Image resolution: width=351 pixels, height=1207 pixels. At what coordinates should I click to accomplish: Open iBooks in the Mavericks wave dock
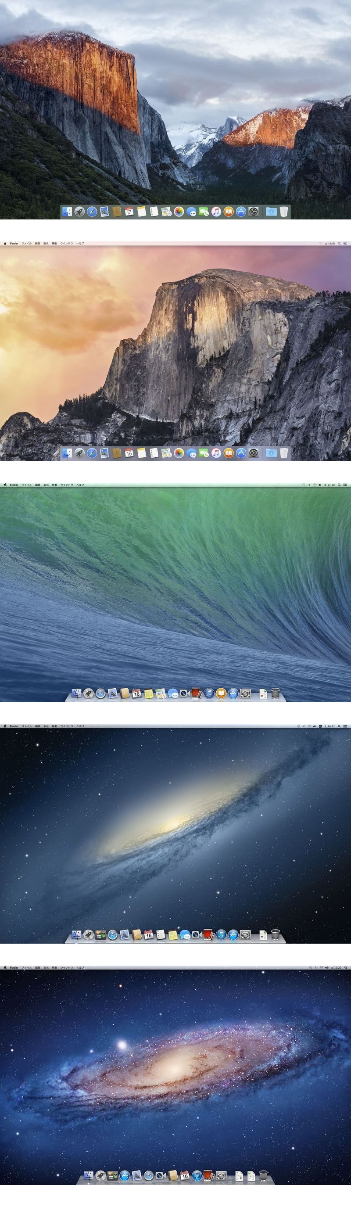click(221, 693)
